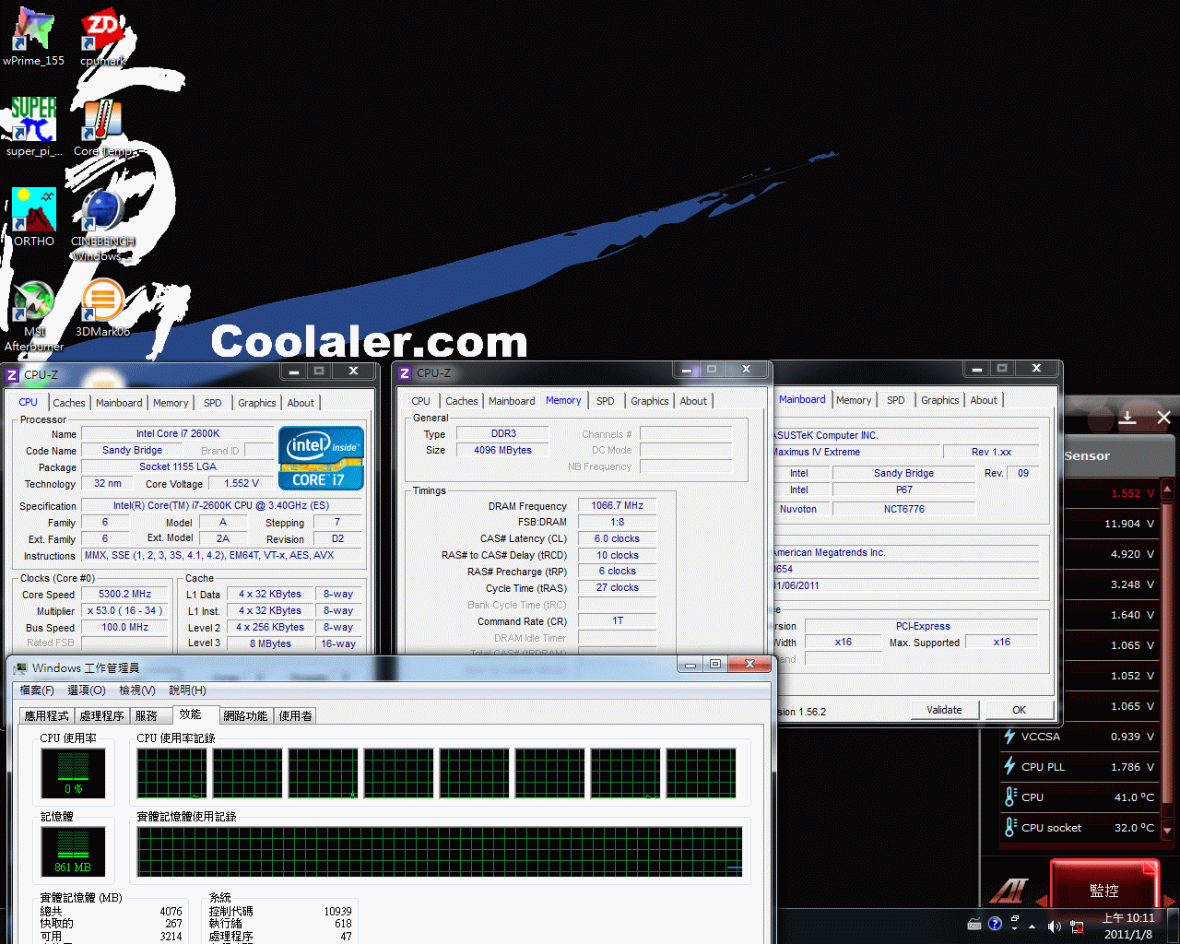Click Show desktop strip at taskbar end

point(1173,926)
